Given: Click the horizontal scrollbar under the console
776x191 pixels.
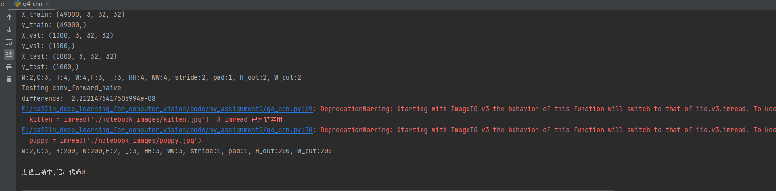Looking at the screenshot, I should point(316,190).
